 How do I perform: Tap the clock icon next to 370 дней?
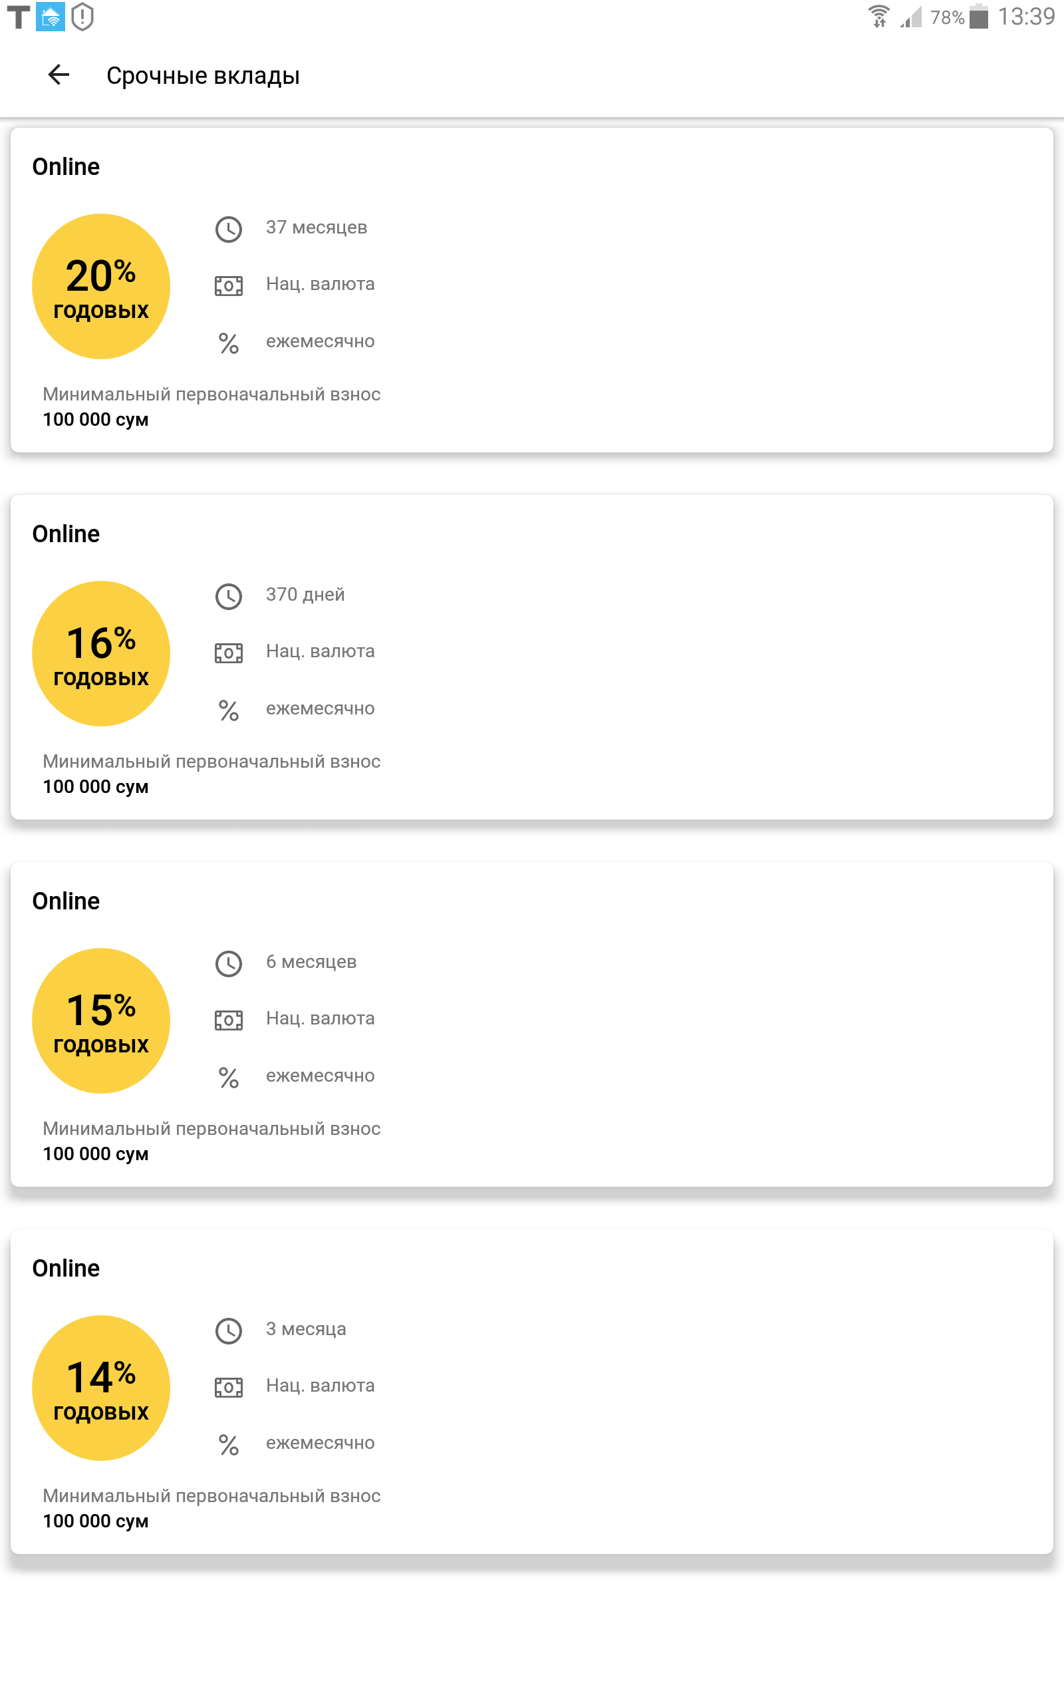[x=229, y=596]
